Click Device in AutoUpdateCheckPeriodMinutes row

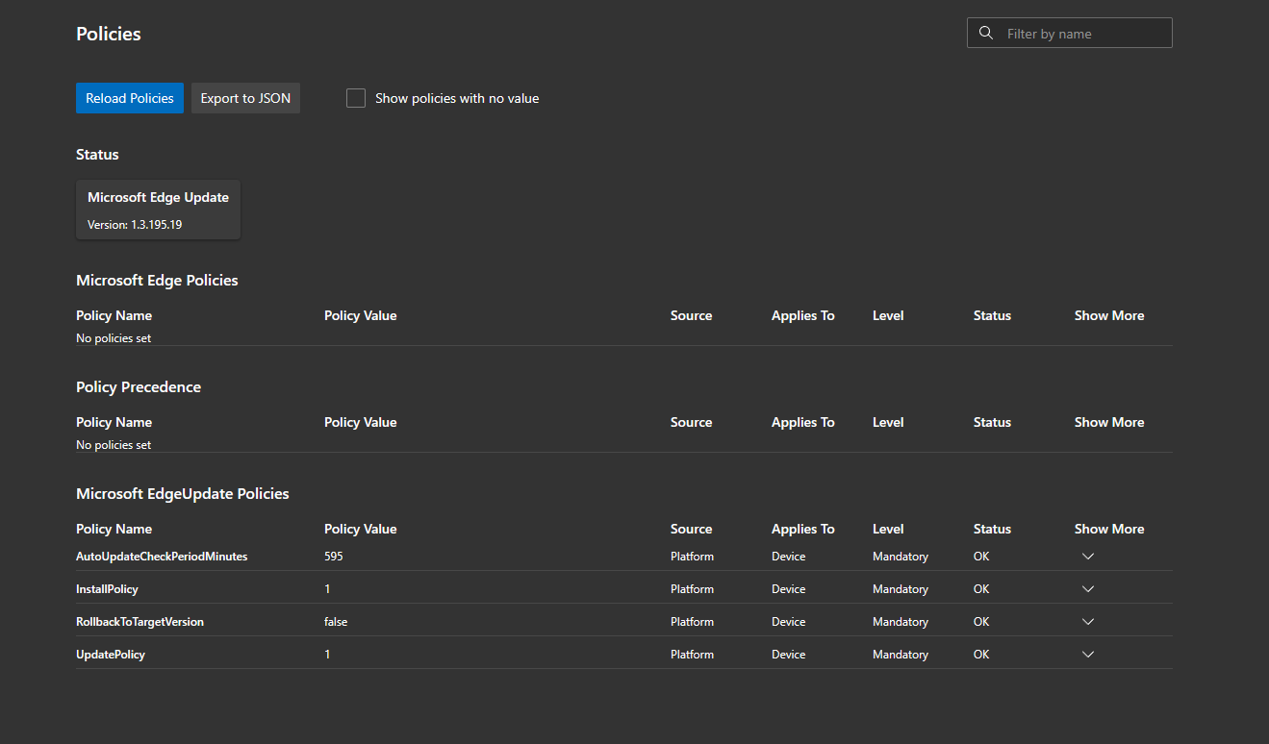click(x=789, y=557)
